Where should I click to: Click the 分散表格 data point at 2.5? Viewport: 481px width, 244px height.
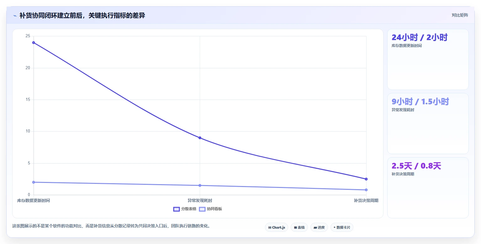[366, 179]
